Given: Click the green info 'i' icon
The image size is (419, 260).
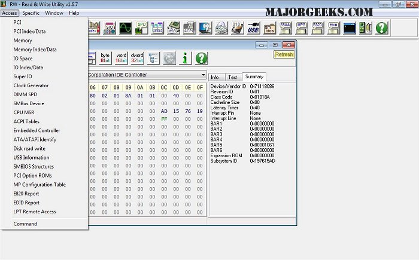Looking at the screenshot, I should 185,57.
